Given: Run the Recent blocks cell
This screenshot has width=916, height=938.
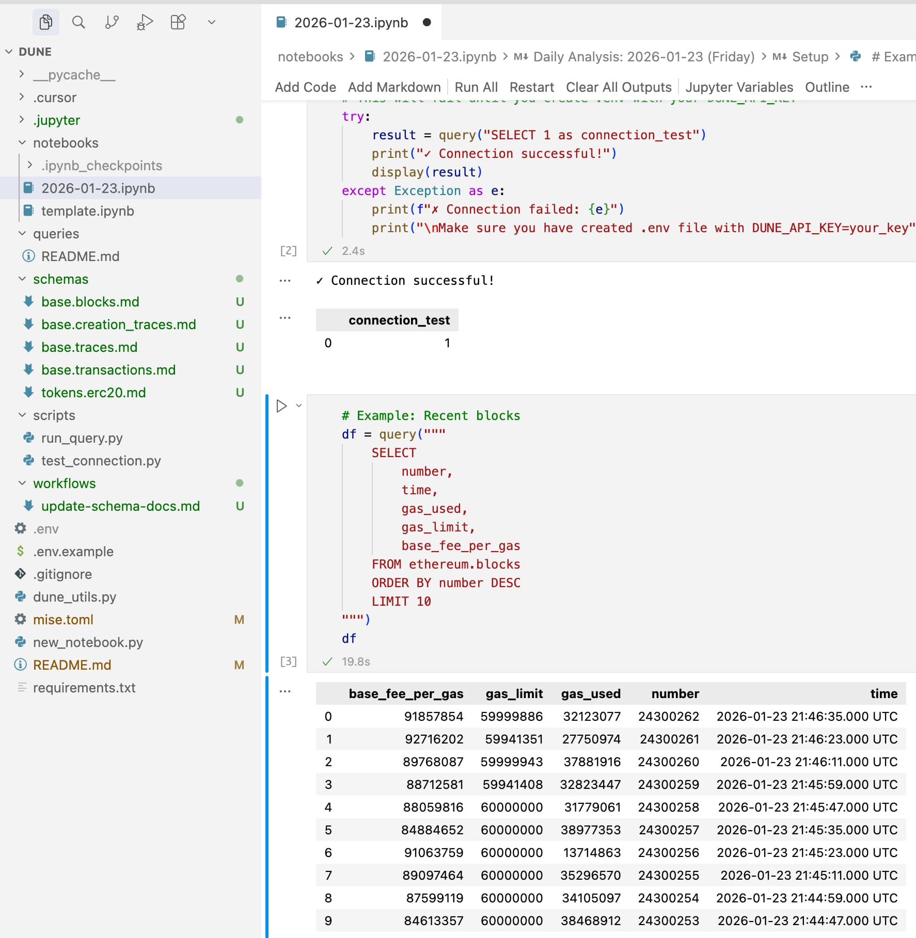Looking at the screenshot, I should [281, 406].
